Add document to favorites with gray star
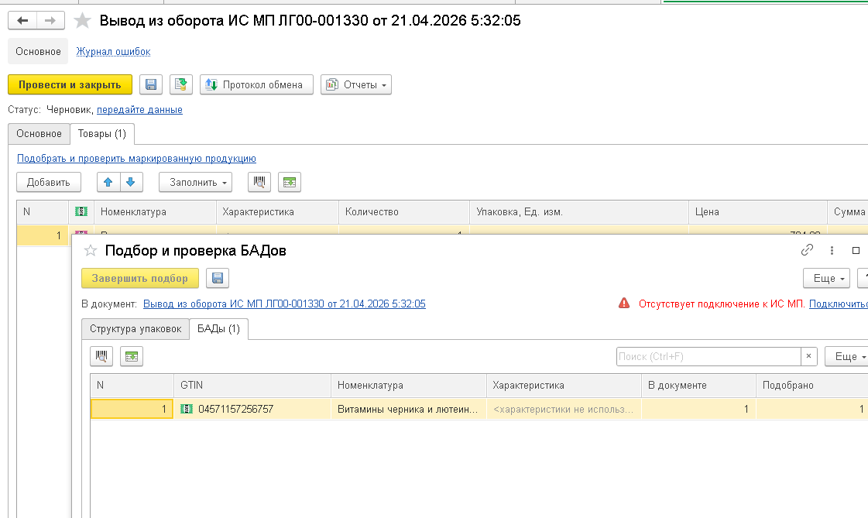 [83, 20]
